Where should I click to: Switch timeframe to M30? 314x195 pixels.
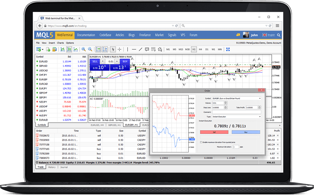click(x=187, y=49)
